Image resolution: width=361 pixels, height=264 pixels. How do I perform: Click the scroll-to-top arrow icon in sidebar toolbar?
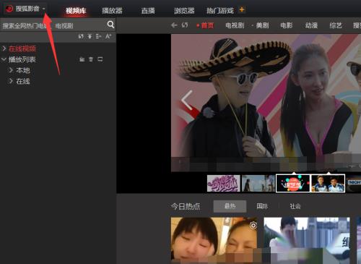pyautogui.click(x=90, y=36)
